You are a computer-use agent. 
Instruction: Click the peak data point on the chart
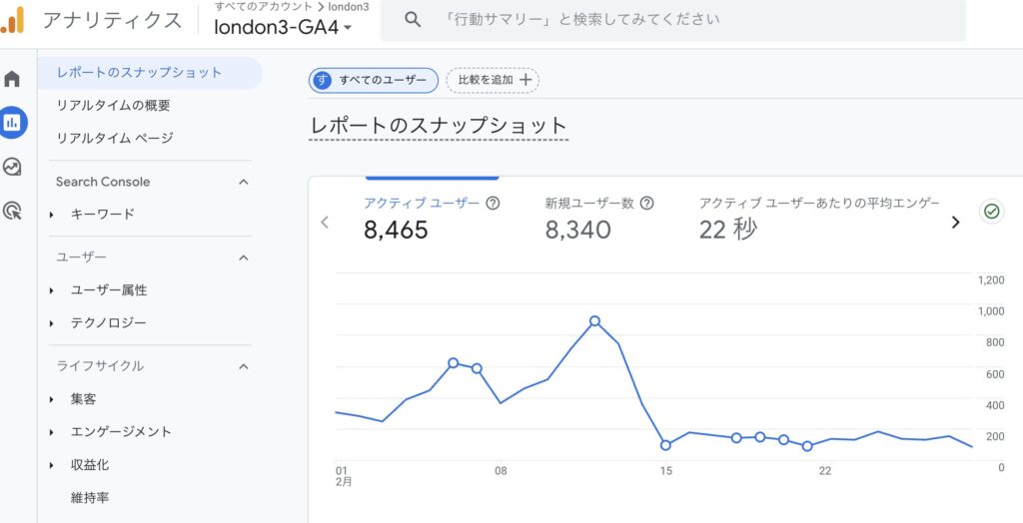point(594,321)
